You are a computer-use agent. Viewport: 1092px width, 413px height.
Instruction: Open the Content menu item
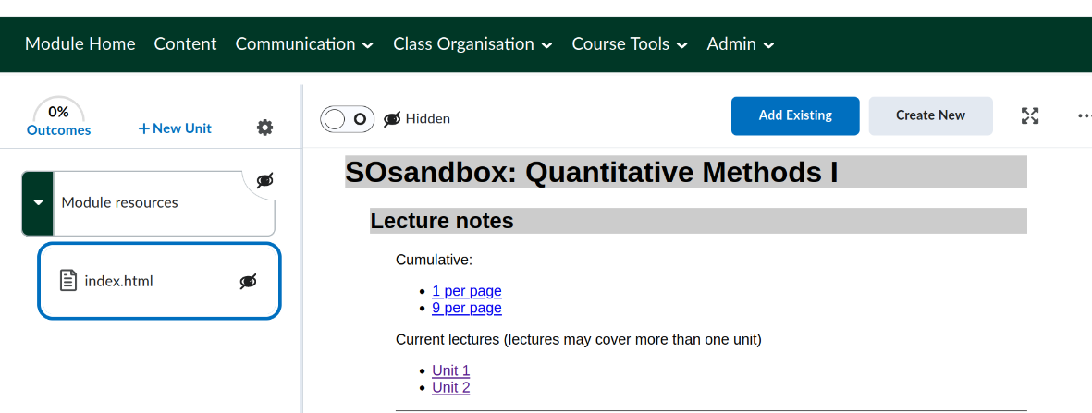point(185,44)
